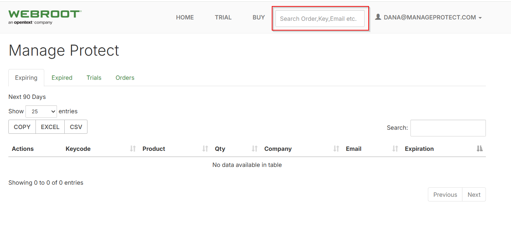Sort by Email column arrows

(395, 149)
